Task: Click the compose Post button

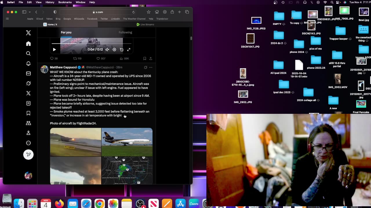Action: click(28, 155)
